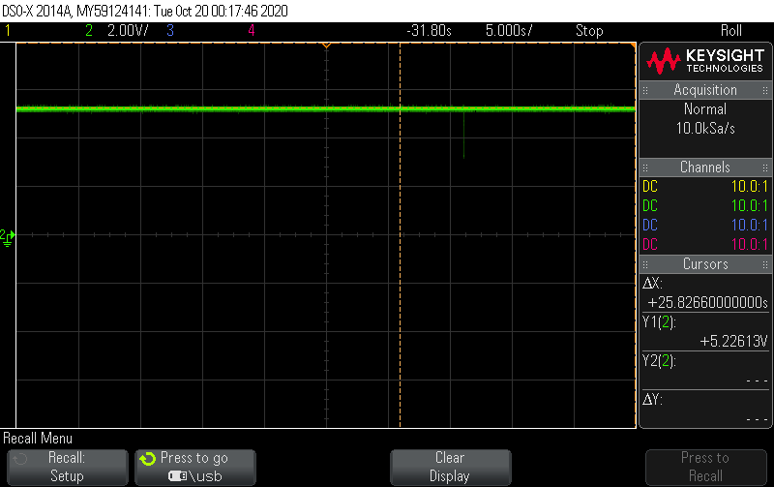Select channel 3 indicator in status bar
This screenshot has width=774, height=487.
coord(170,31)
